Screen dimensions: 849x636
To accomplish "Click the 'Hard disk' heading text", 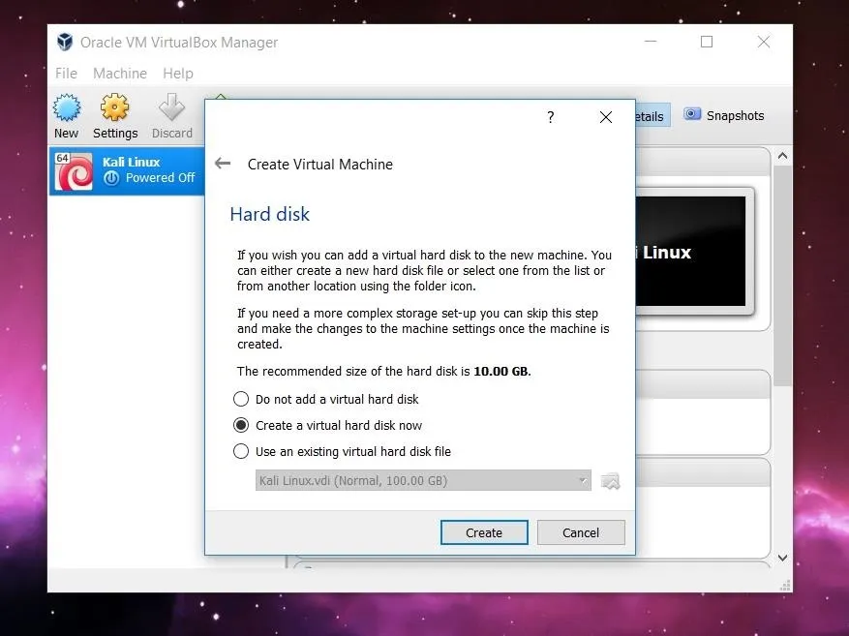I will pyautogui.click(x=270, y=214).
